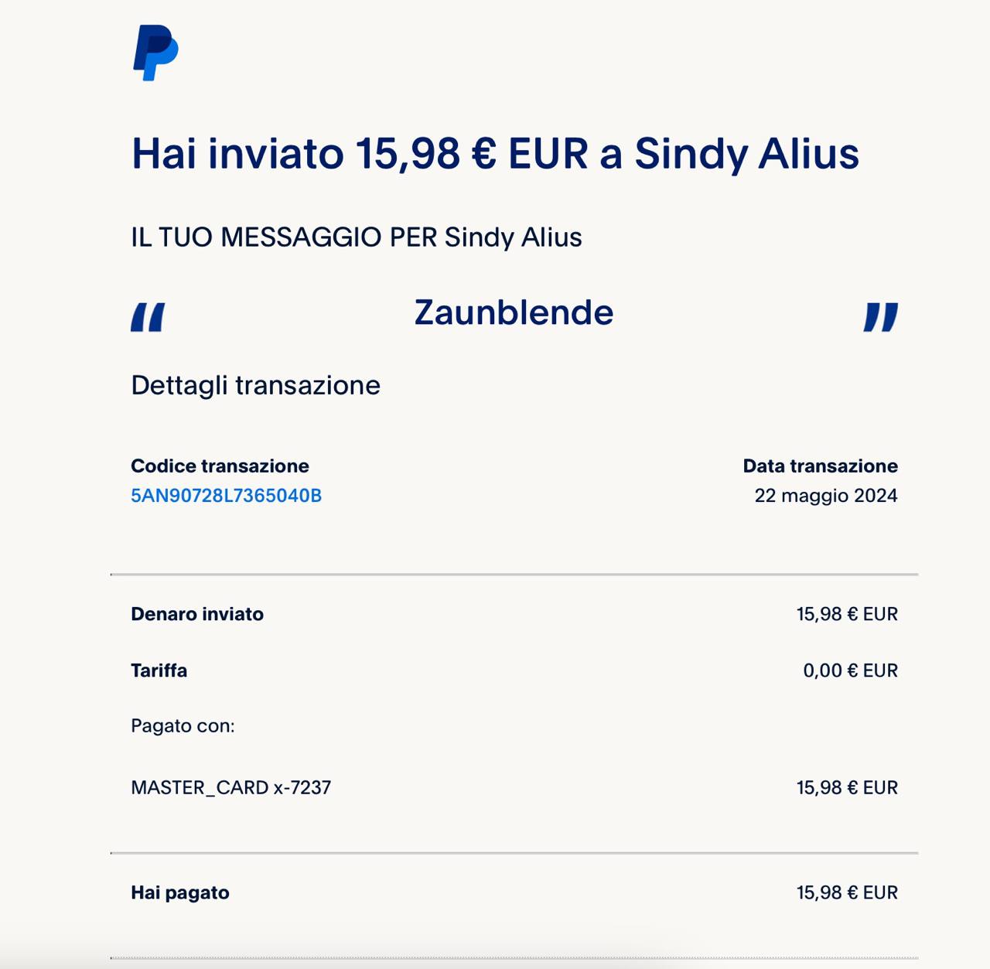Click the 'Denaro inviato' label
This screenshot has height=969, width=990.
pyautogui.click(x=197, y=614)
